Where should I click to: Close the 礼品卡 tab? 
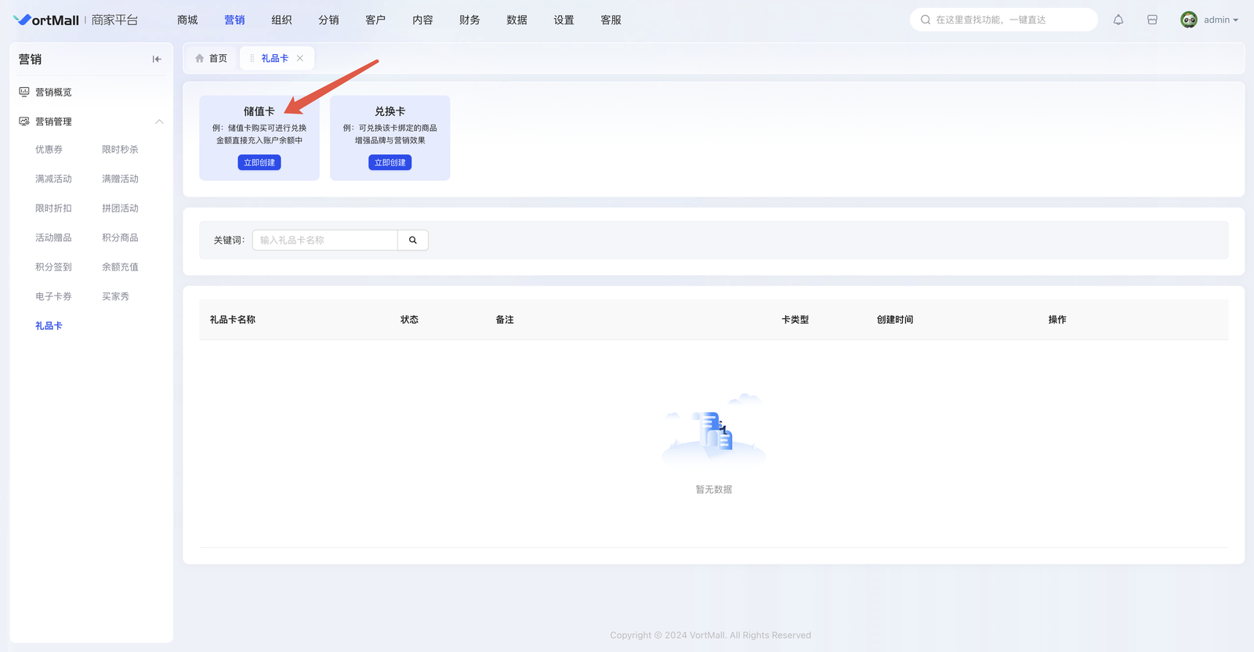coord(300,59)
